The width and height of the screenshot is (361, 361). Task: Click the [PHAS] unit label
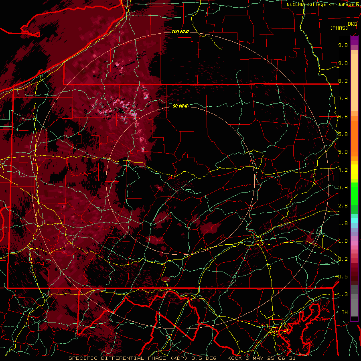point(339,28)
